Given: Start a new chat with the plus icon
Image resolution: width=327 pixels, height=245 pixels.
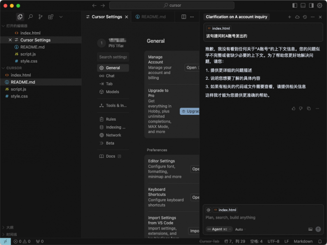Looking at the screenshot, I should pyautogui.click(x=289, y=17).
